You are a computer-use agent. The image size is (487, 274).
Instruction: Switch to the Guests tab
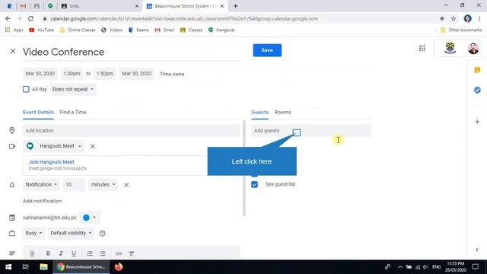coord(260,112)
